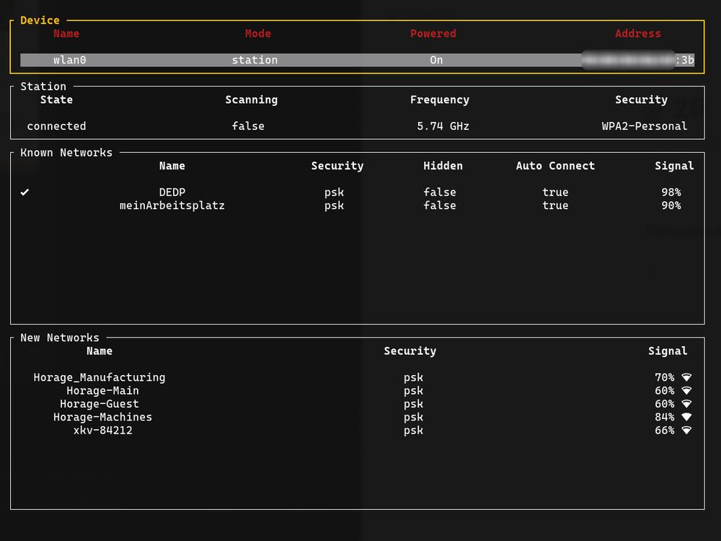
Task: Click the wifi signal icon for Horage_Manufacturing
Action: click(x=686, y=378)
